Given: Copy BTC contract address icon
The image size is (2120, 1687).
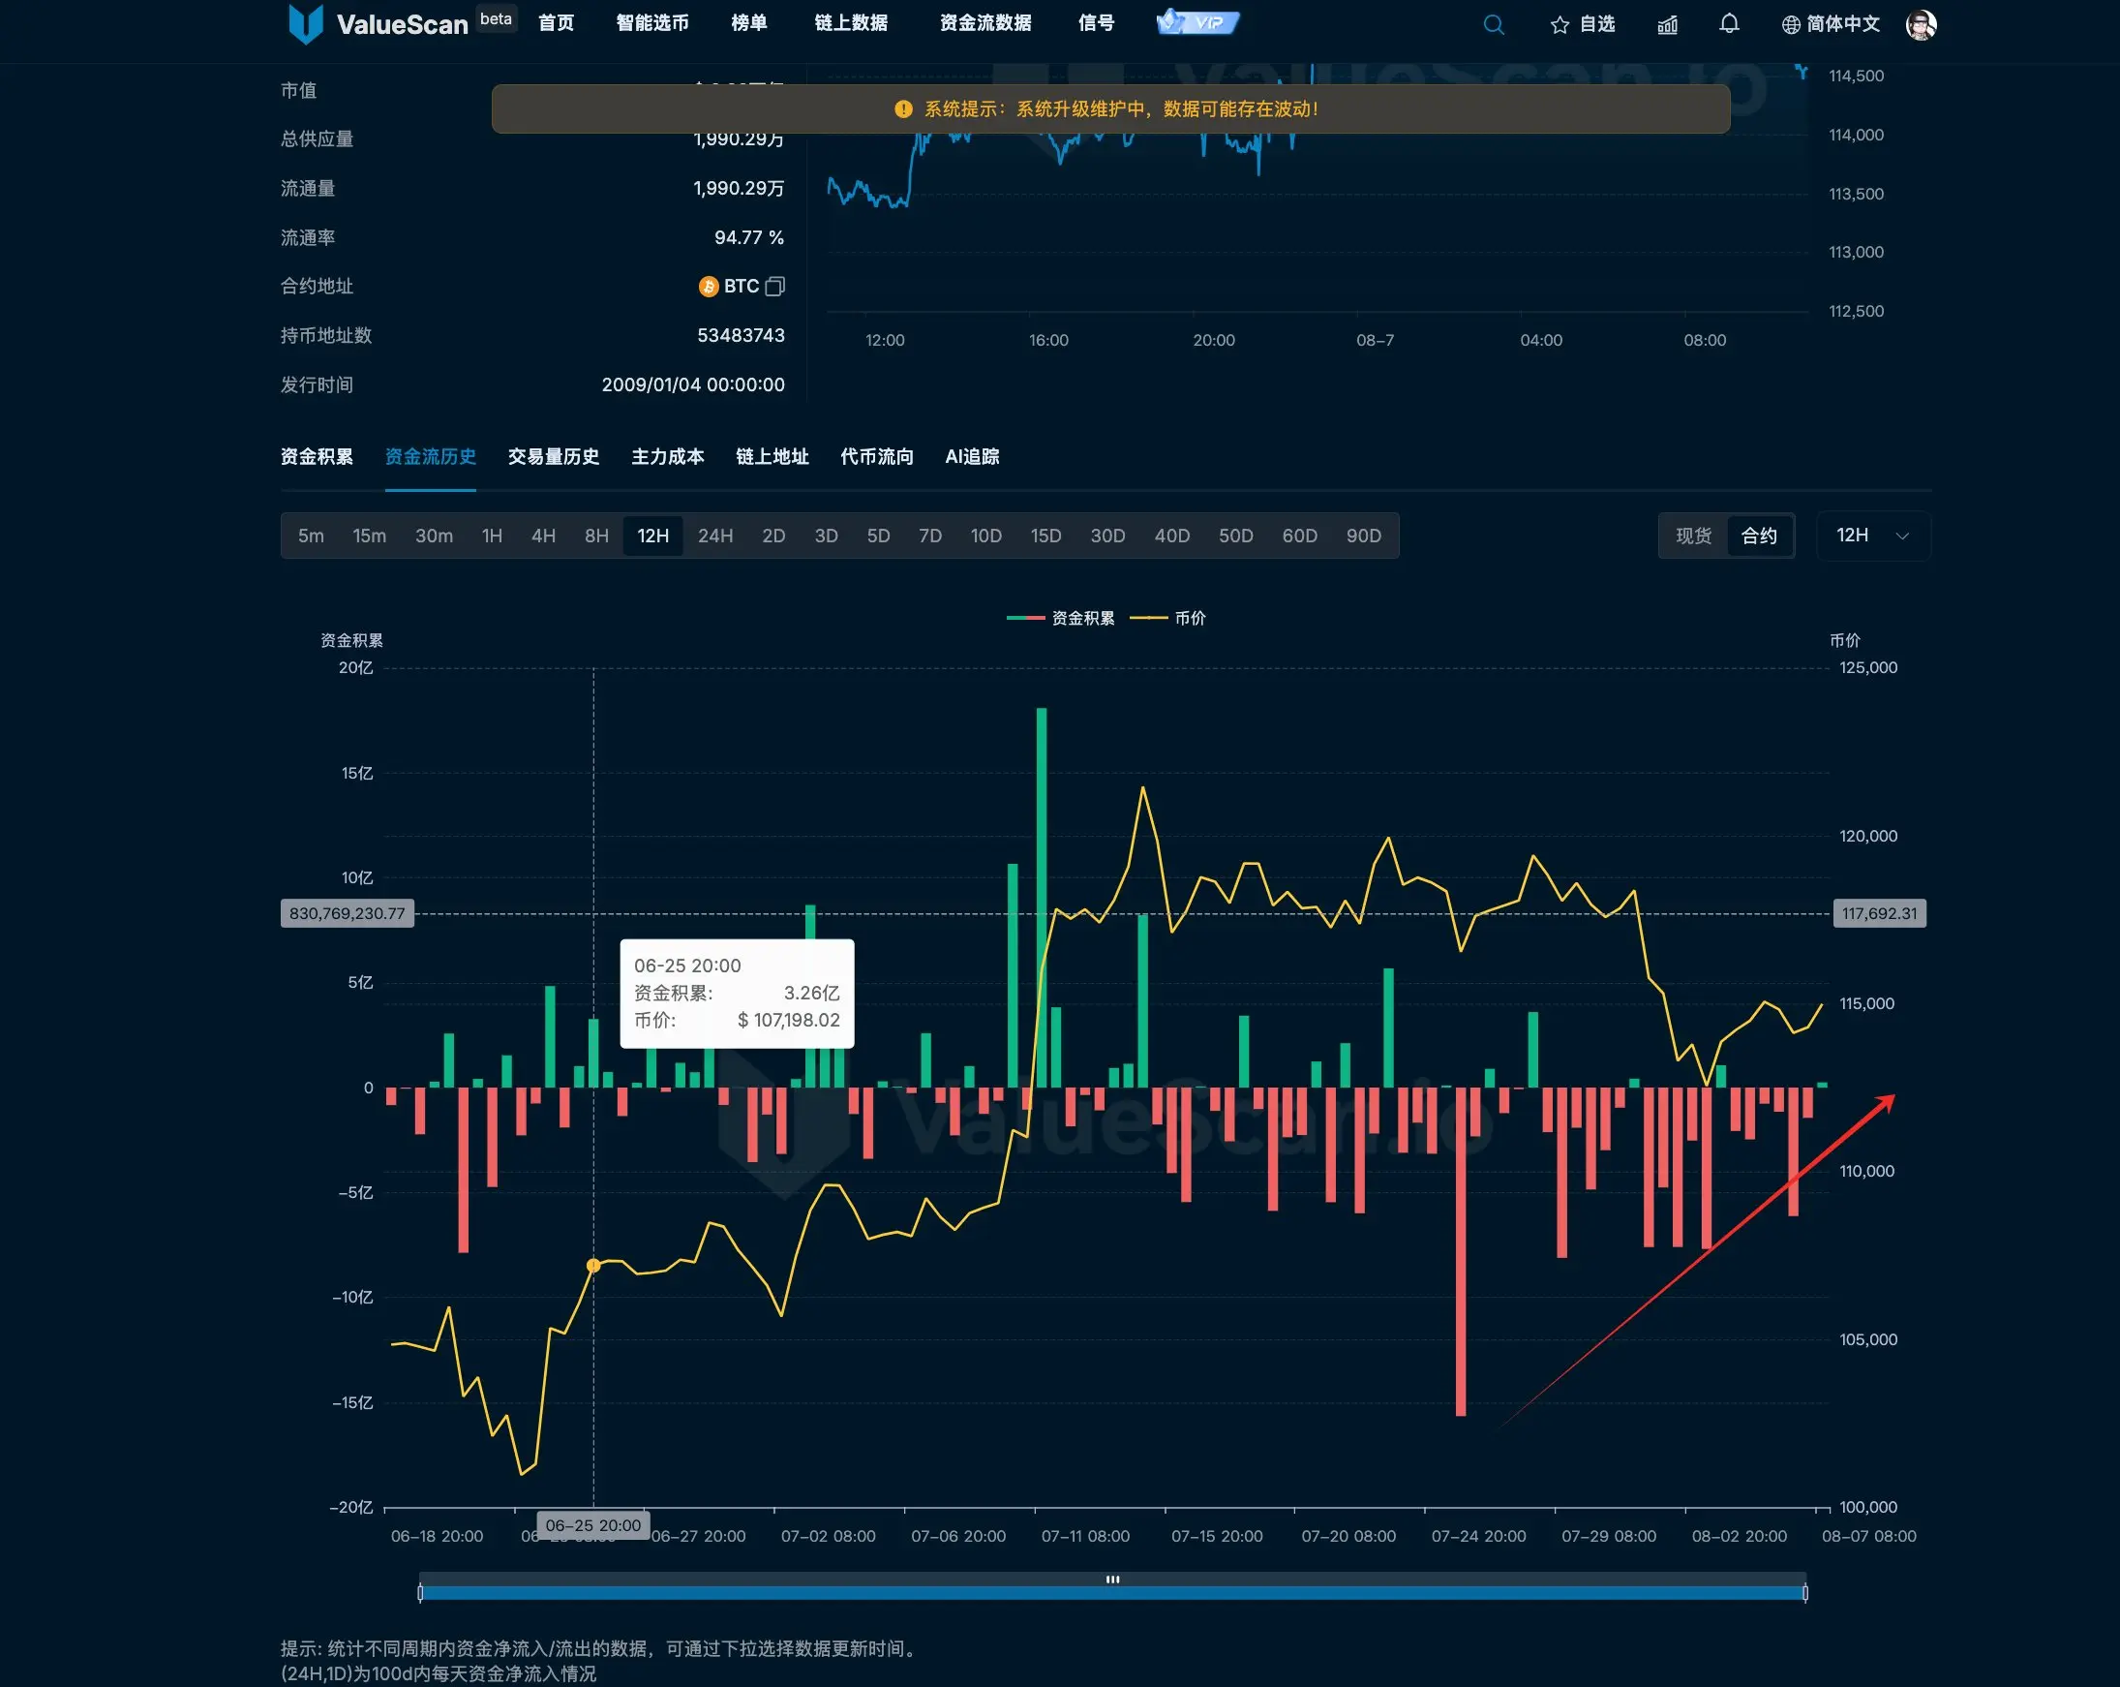Looking at the screenshot, I should 774,287.
